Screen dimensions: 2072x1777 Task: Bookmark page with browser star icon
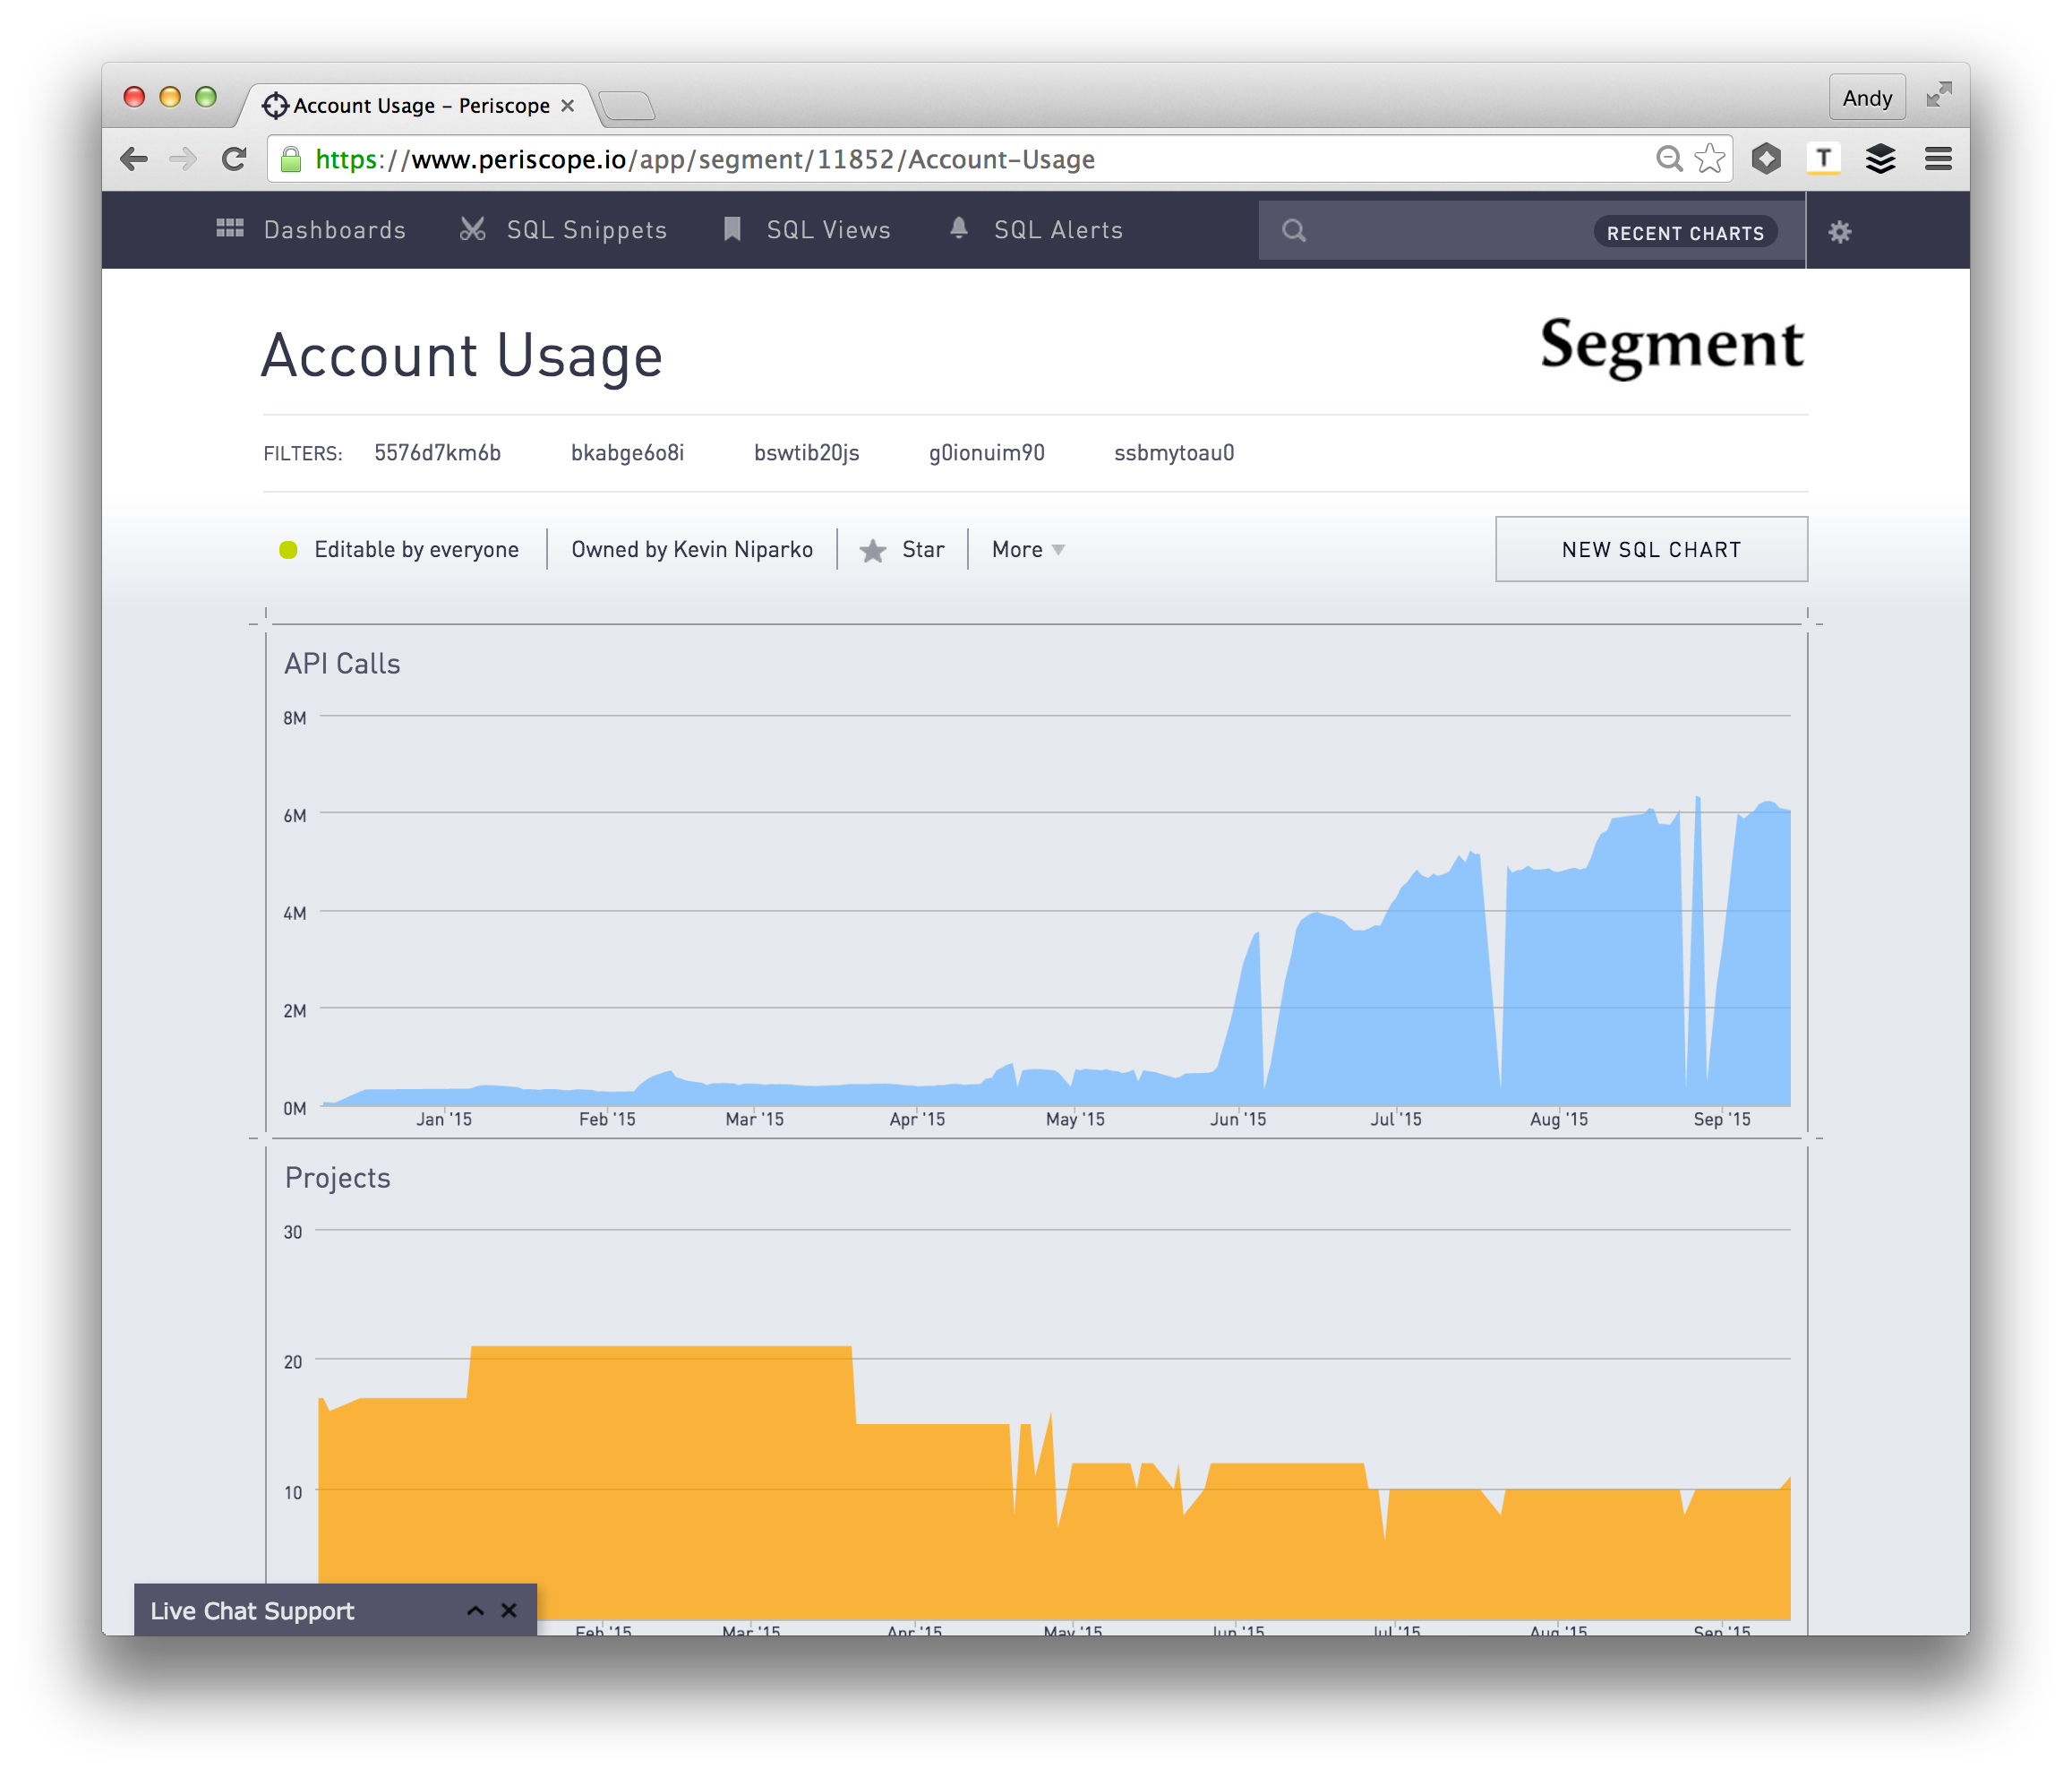click(x=1710, y=159)
